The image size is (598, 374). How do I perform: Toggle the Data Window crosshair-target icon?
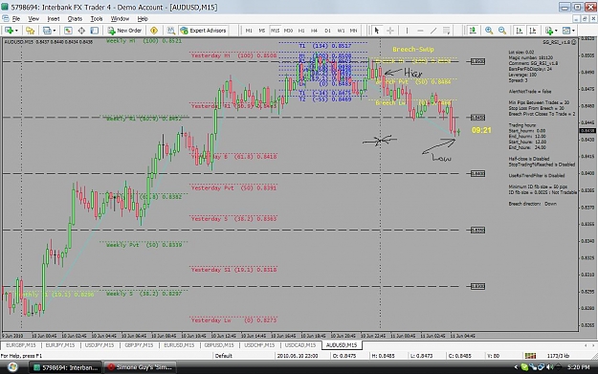pyautogui.click(x=81, y=31)
